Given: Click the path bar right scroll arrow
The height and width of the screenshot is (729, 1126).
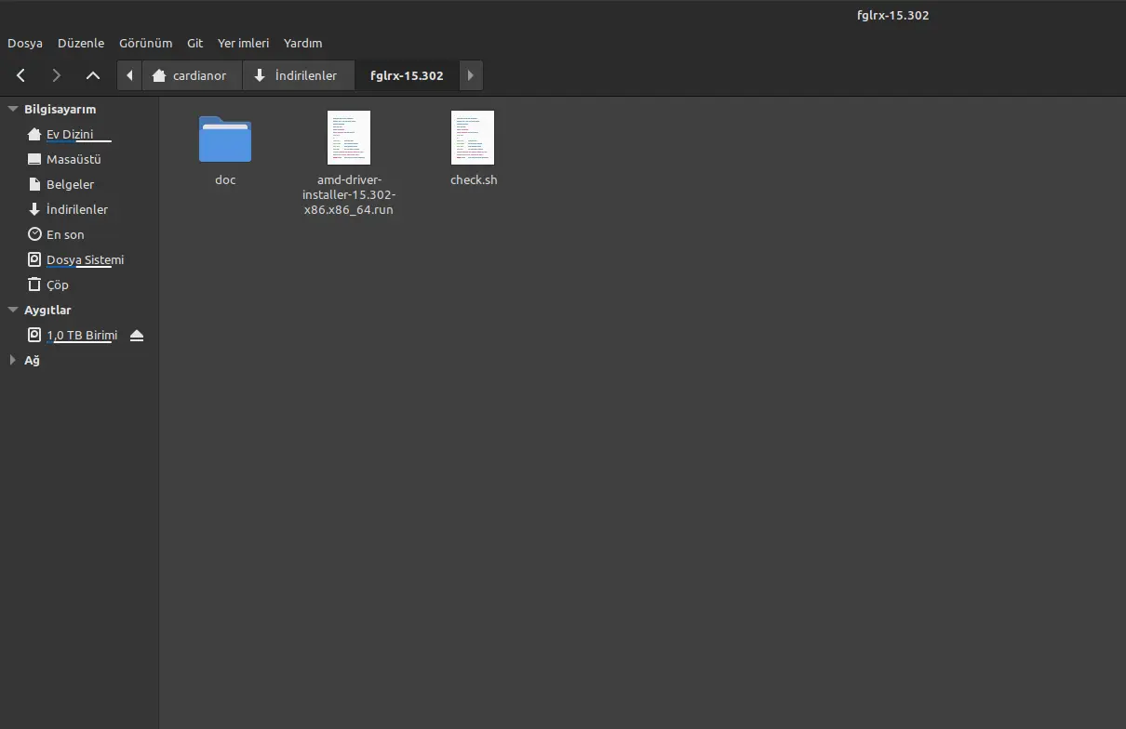Looking at the screenshot, I should 471,75.
